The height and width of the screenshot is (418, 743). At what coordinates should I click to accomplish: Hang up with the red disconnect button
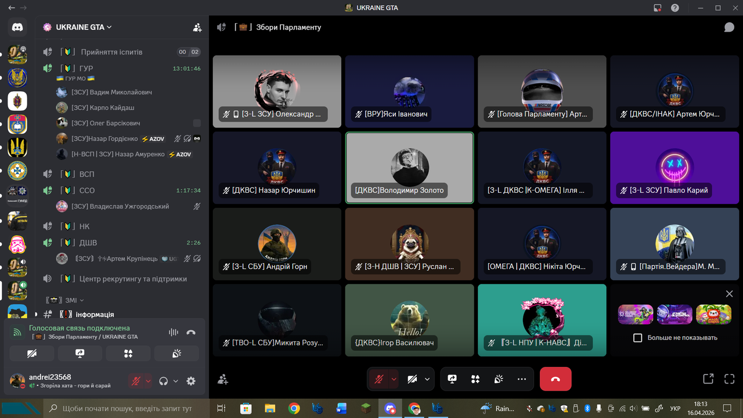tap(556, 379)
